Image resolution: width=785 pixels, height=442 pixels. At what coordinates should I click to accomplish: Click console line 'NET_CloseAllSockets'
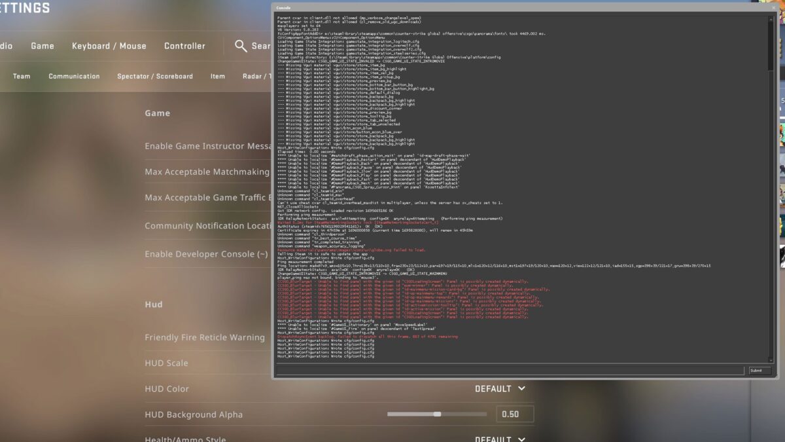tap(298, 206)
